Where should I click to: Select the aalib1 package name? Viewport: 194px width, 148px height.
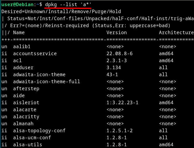point(22,47)
